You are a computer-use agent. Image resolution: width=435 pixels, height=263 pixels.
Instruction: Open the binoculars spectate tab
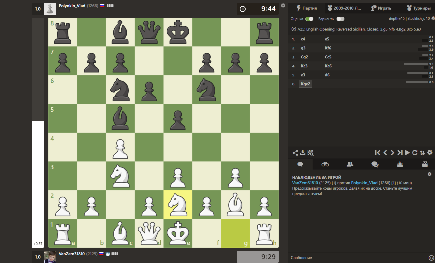(x=325, y=164)
